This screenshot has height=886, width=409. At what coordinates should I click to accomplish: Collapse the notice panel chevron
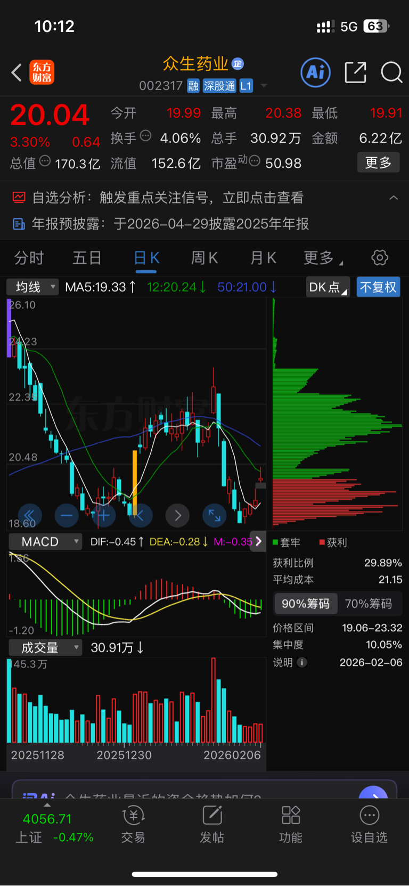pyautogui.click(x=394, y=198)
